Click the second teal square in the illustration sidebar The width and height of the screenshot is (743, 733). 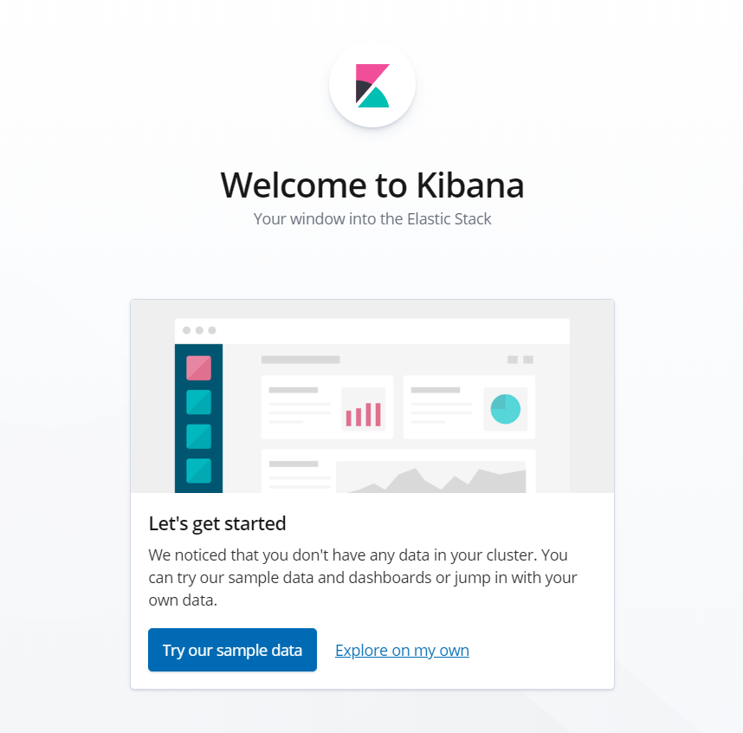(198, 436)
